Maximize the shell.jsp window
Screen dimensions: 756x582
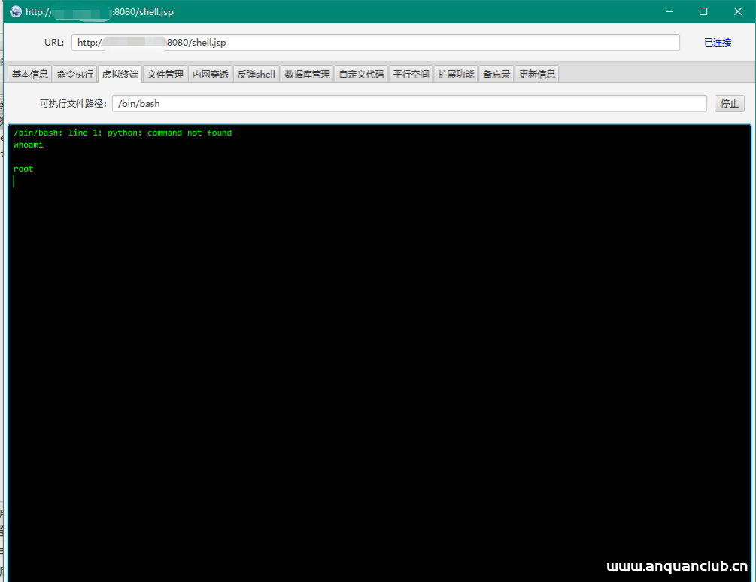point(703,11)
